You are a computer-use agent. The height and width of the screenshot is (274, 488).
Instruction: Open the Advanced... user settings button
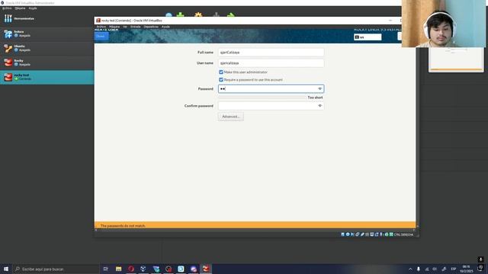pyautogui.click(x=230, y=116)
